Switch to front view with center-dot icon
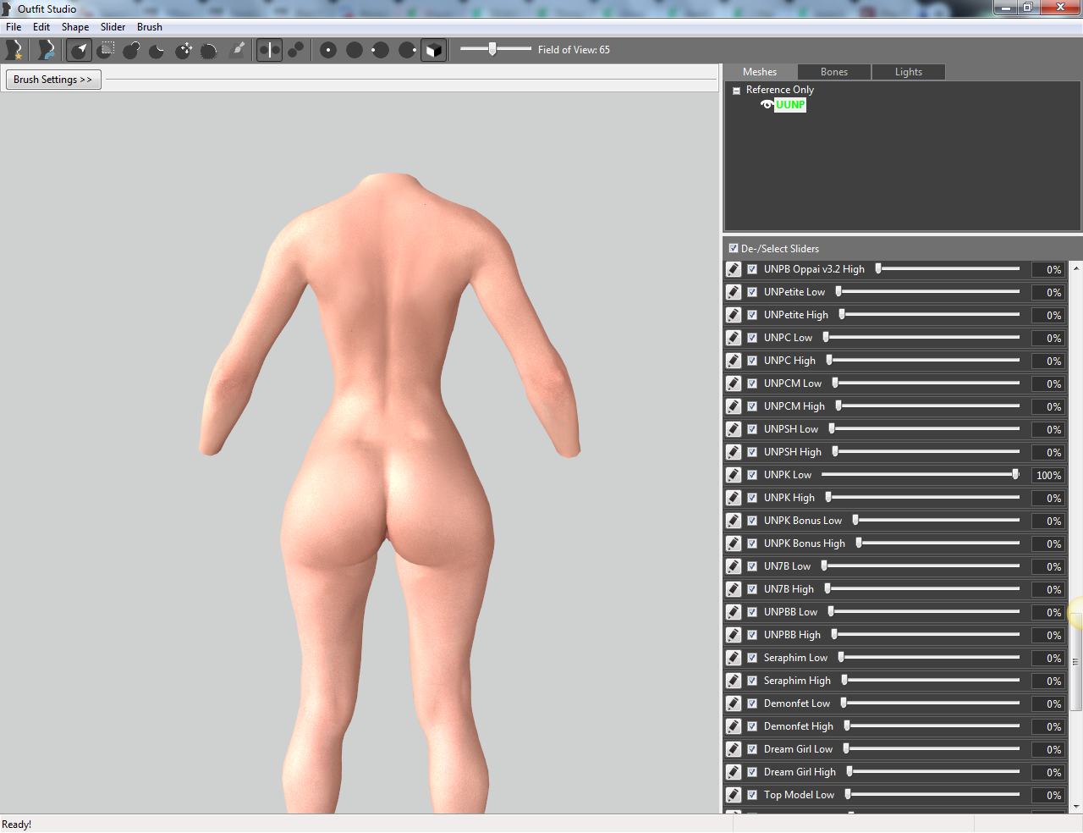This screenshot has height=833, width=1083. 328,50
